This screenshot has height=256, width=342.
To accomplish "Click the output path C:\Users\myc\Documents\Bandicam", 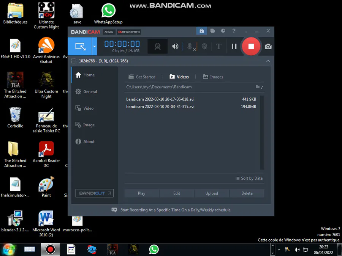I will point(159,87).
